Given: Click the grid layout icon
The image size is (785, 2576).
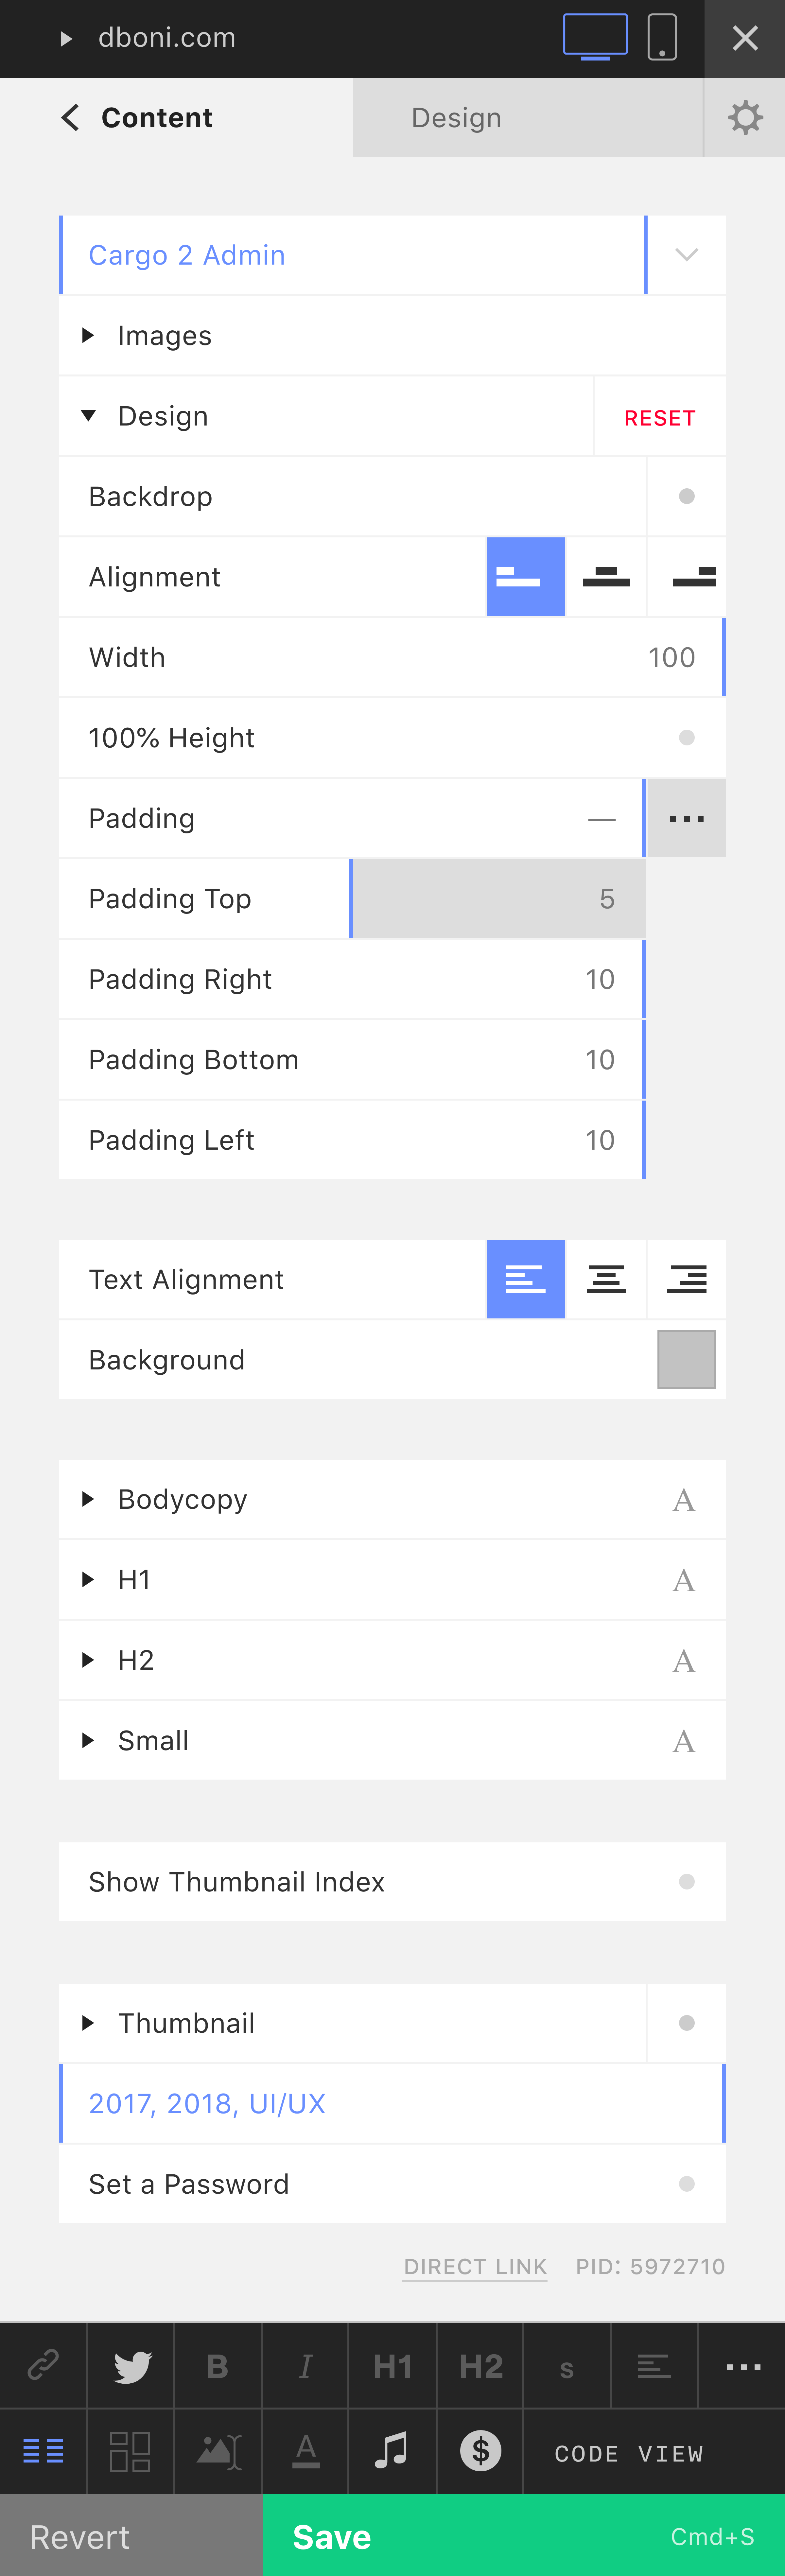Looking at the screenshot, I should (130, 2451).
